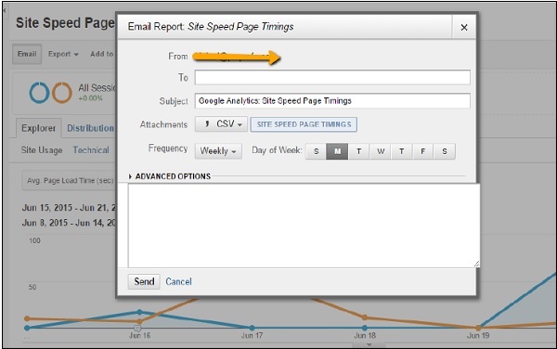Select the Technical view link
The image size is (557, 349).
[x=91, y=150]
